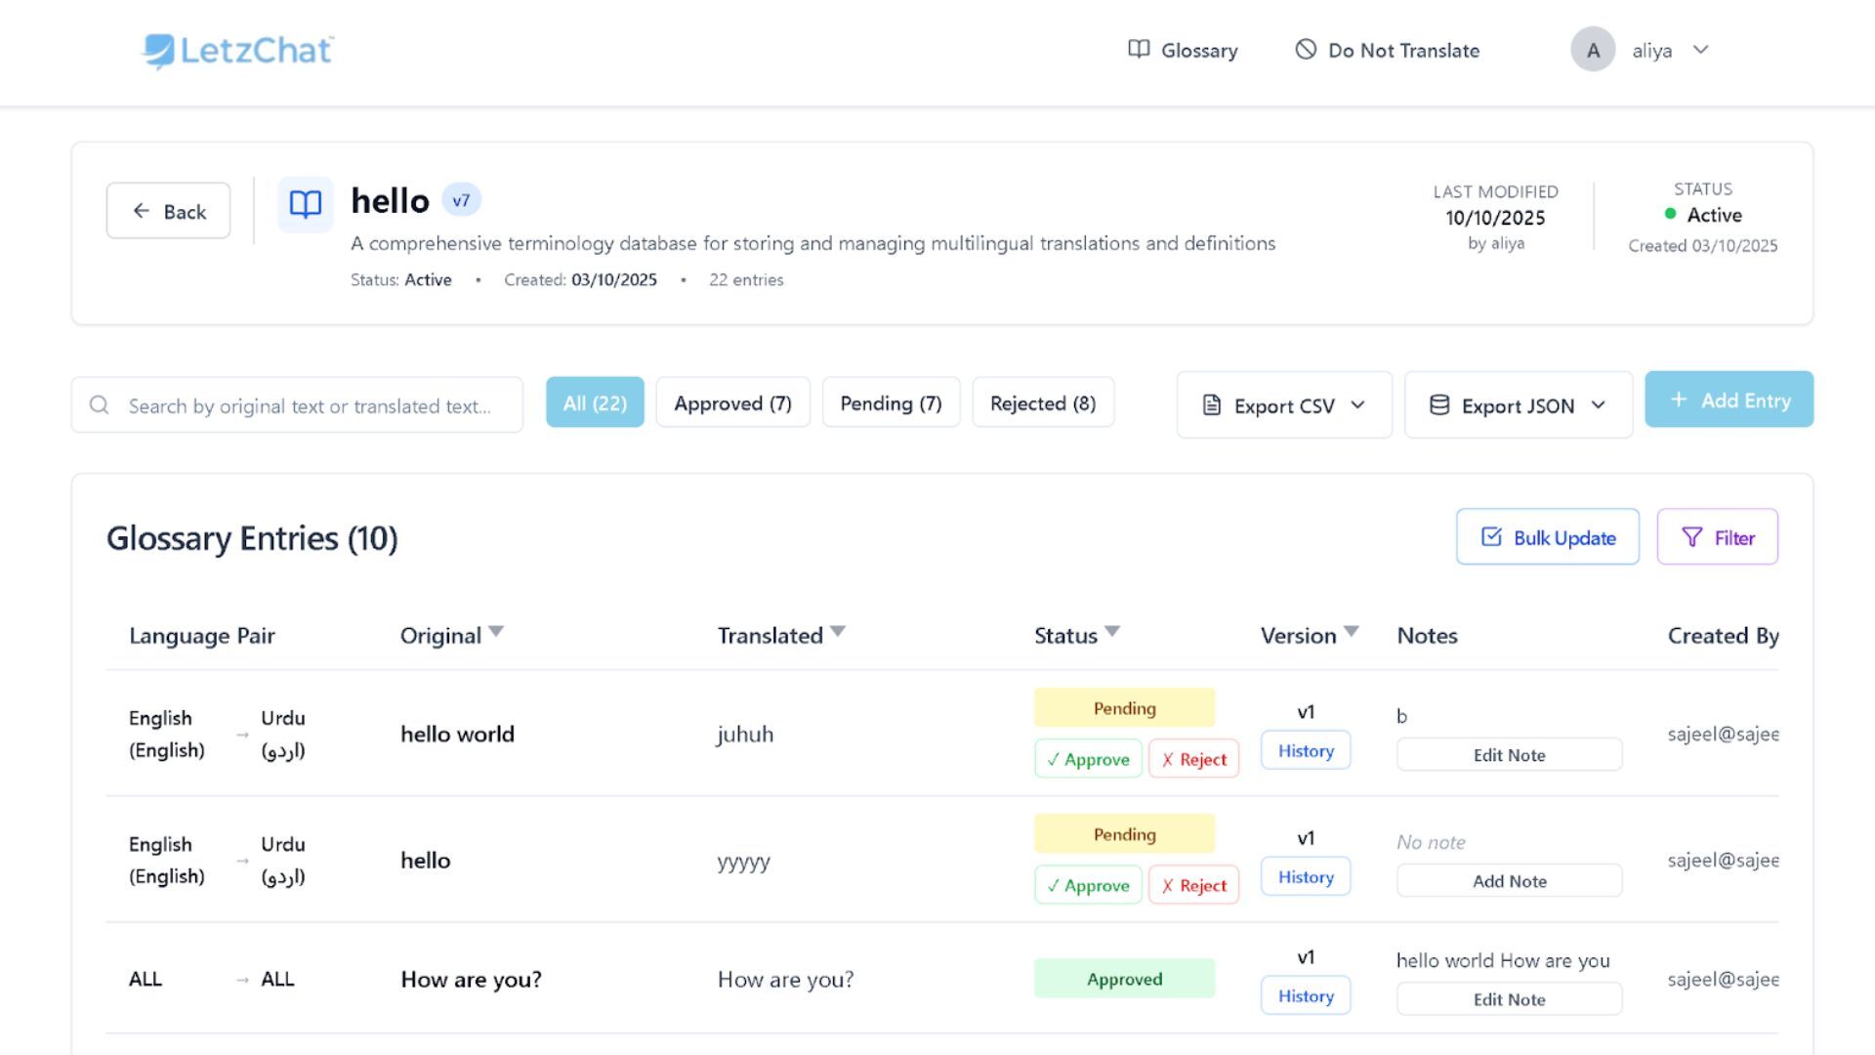The image size is (1875, 1055).
Task: Open Bulk Update with the checkbox icon
Action: (1547, 537)
